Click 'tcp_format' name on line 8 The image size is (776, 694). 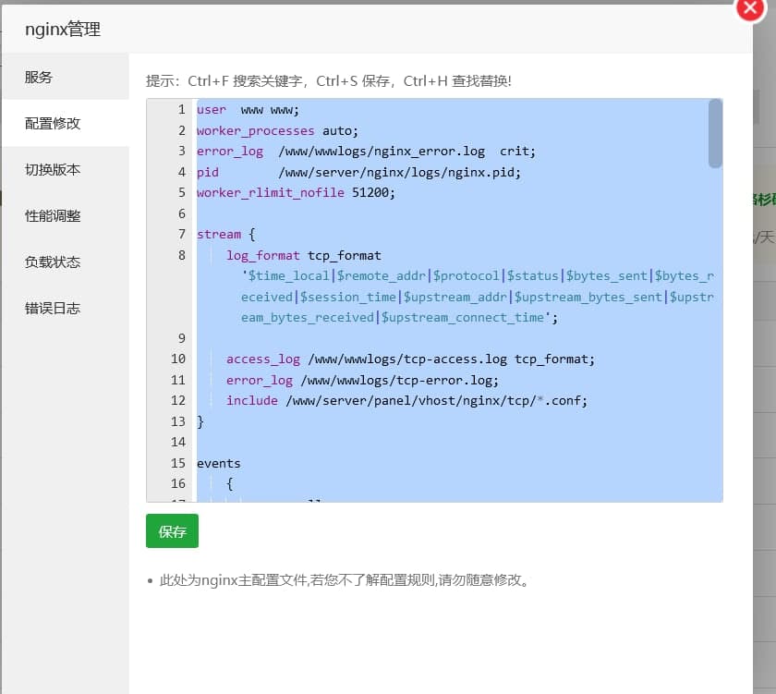pos(345,255)
